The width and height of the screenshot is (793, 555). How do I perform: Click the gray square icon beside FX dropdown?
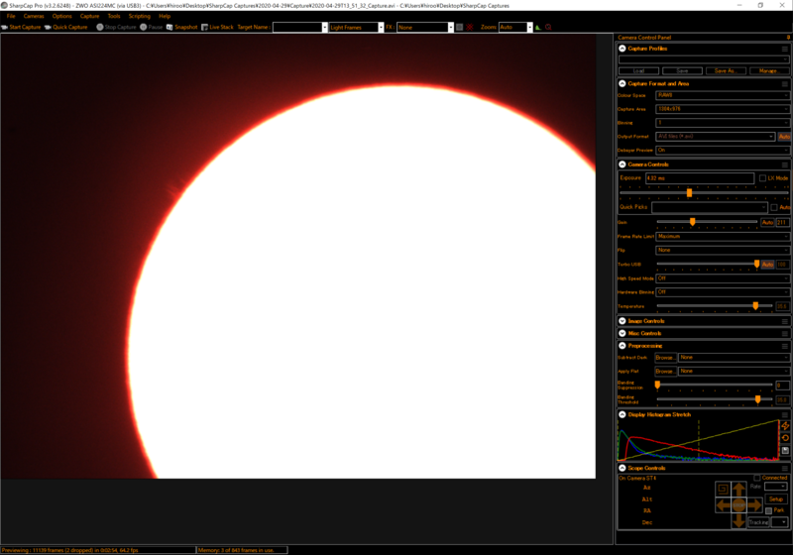coord(459,28)
